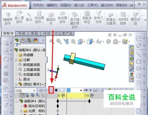Viewport: 148px width, 115px height.
Task: Collapse 装配体4 in motion tree
Action: tap(17, 101)
